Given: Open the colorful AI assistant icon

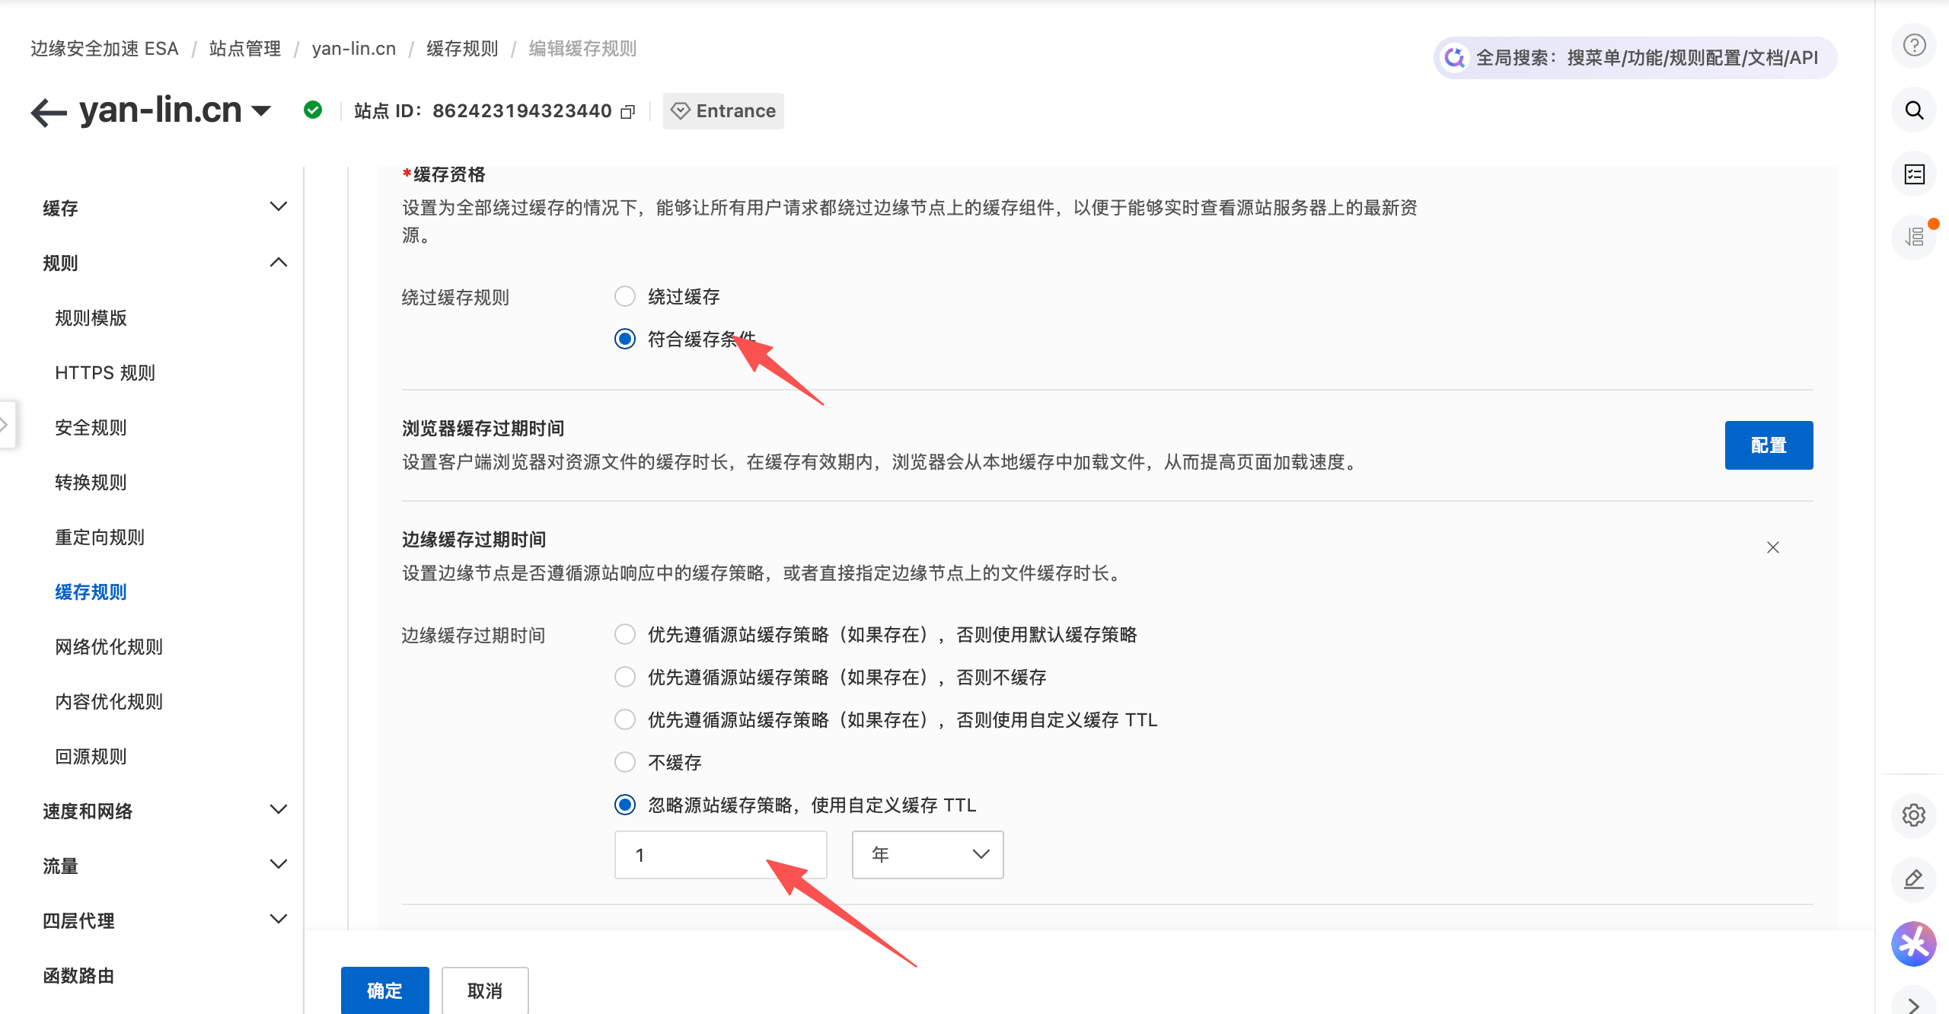Looking at the screenshot, I should 1914,944.
